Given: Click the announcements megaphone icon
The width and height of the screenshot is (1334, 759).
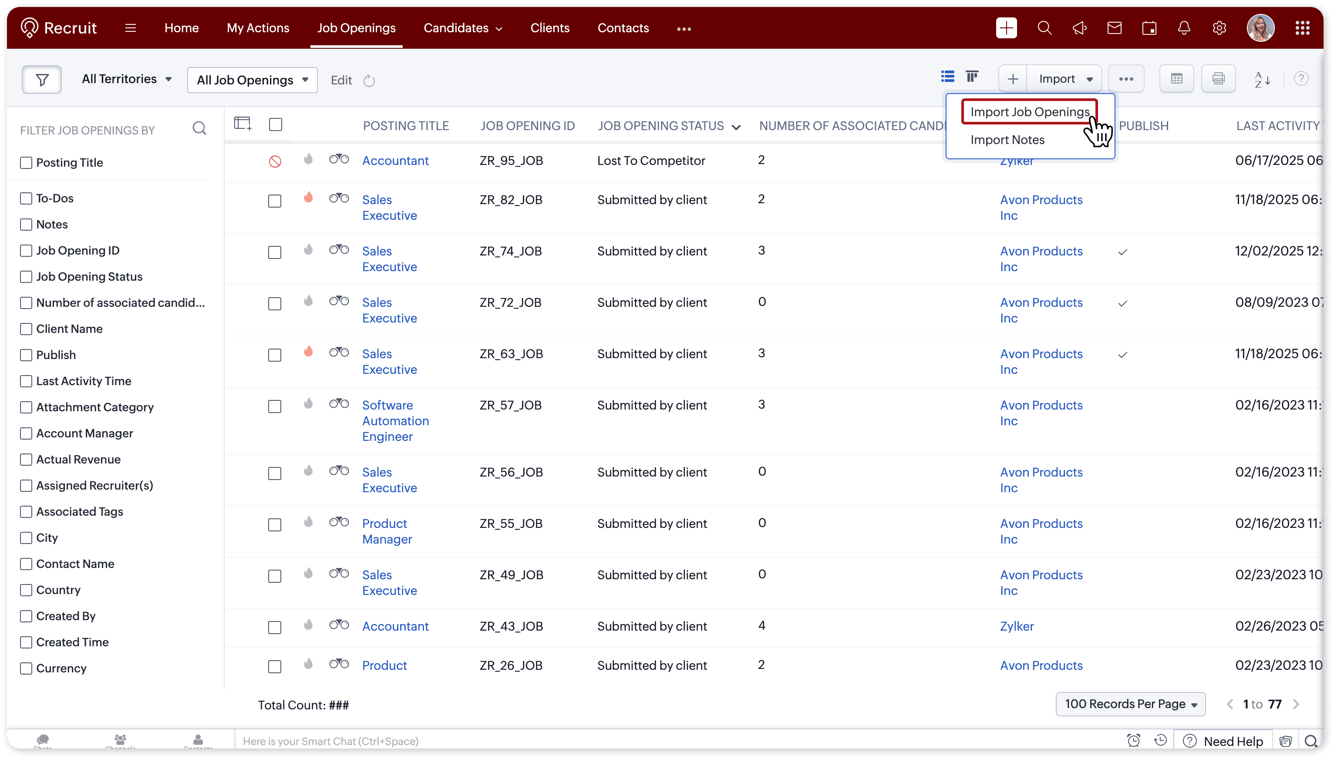Looking at the screenshot, I should click(x=1079, y=28).
